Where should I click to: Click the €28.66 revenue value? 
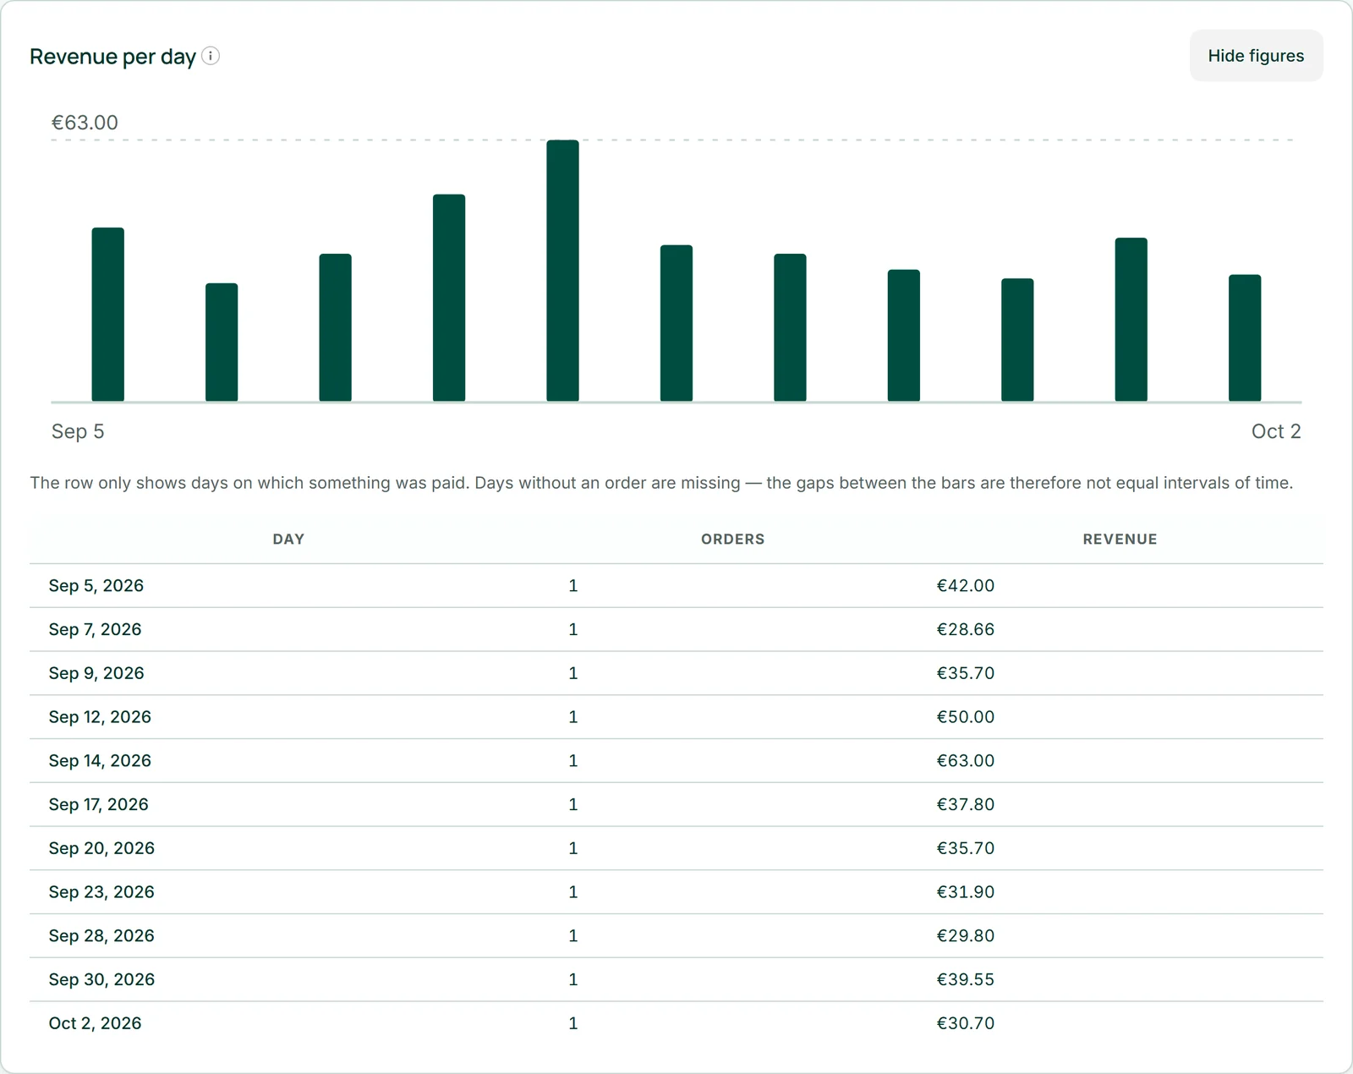(x=965, y=629)
